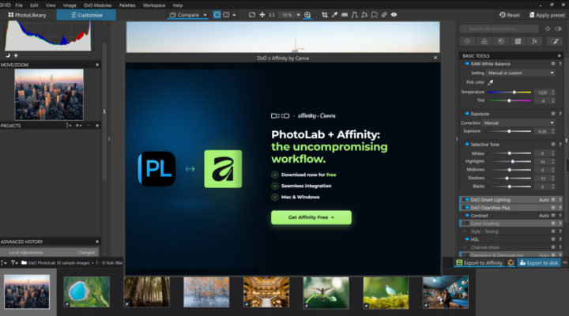Set zoom to 1:1
569x316 pixels.
pos(271,15)
